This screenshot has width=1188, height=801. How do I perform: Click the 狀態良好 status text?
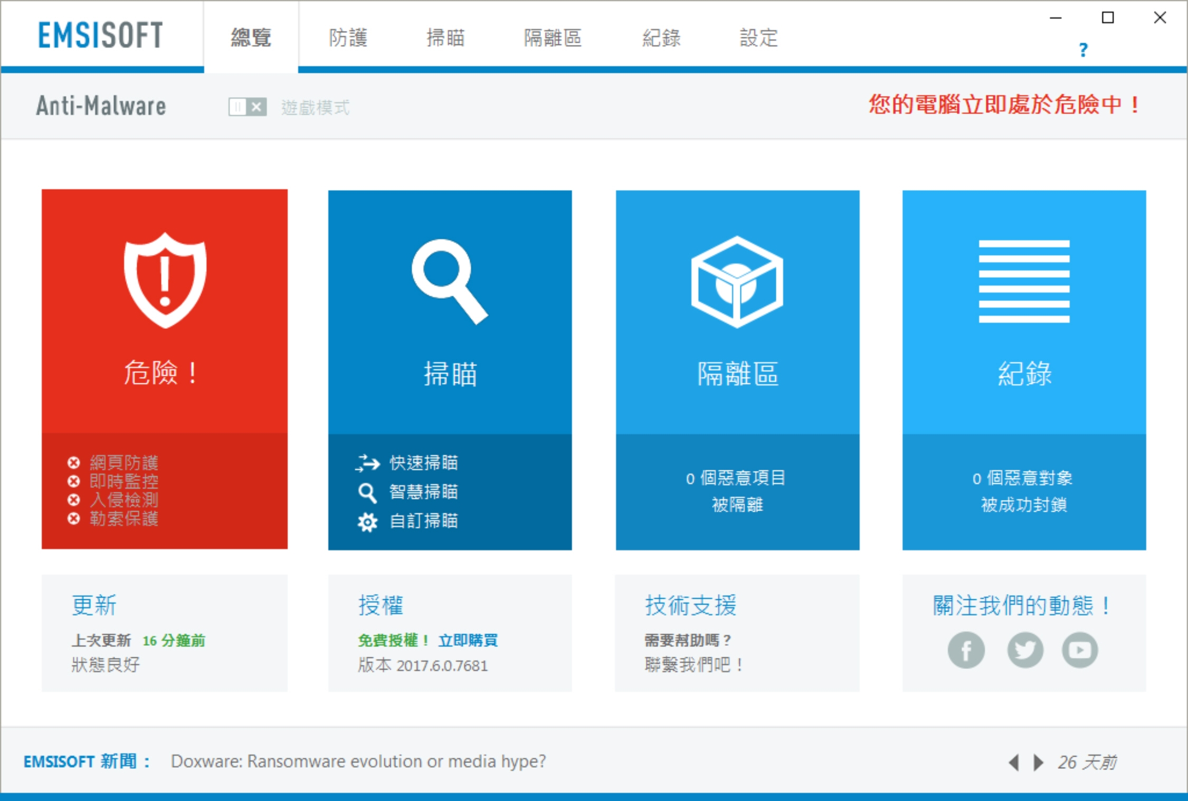point(106,665)
